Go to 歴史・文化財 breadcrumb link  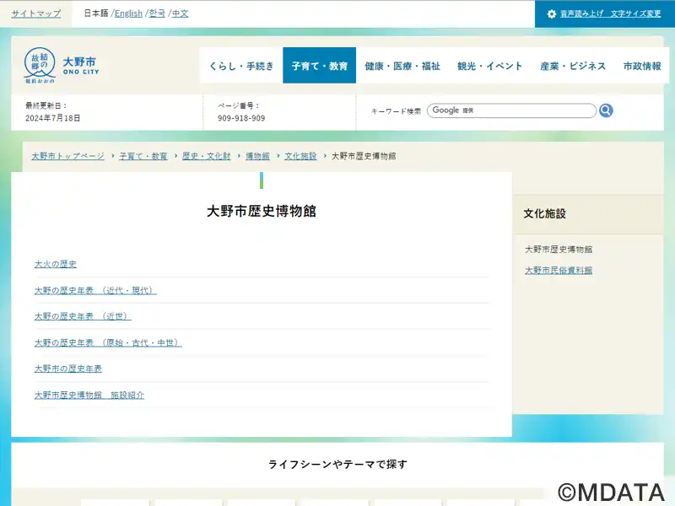click(207, 156)
